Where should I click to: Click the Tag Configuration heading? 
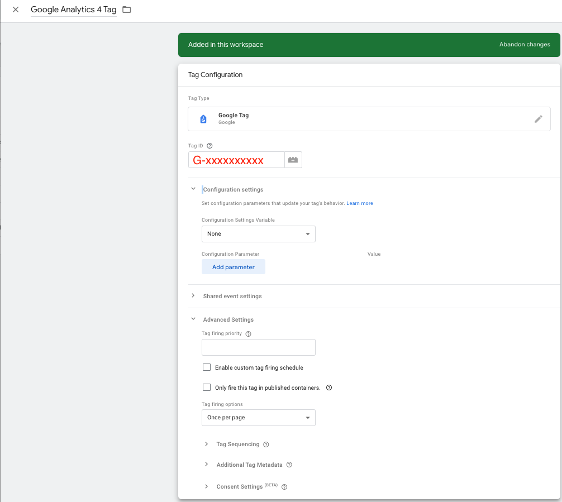click(216, 75)
